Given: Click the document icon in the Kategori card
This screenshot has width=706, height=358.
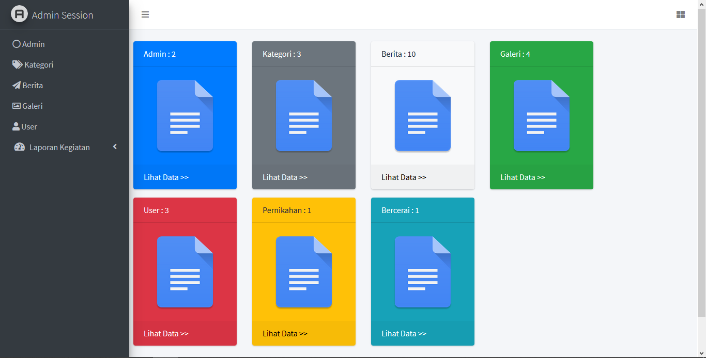Looking at the screenshot, I should coord(304,116).
